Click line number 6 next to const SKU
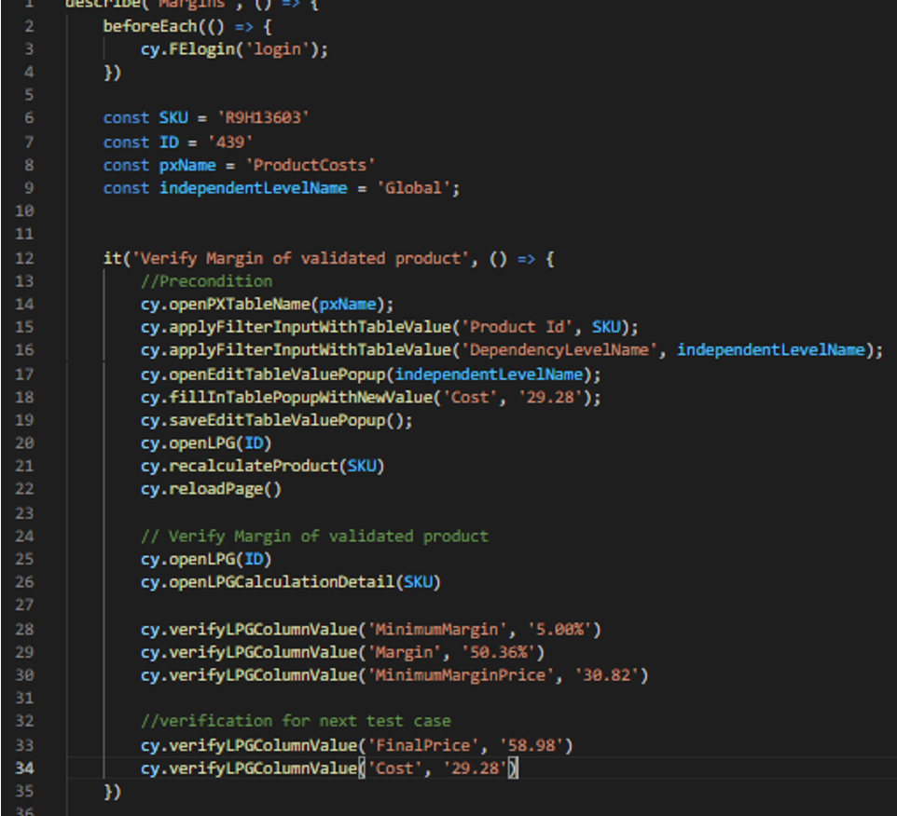The image size is (897, 816). pos(28,117)
